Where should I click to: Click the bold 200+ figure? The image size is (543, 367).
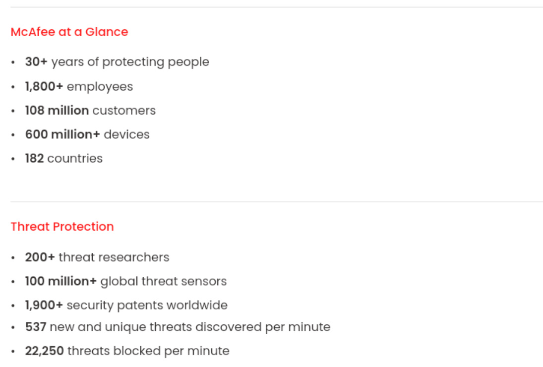[x=40, y=257]
